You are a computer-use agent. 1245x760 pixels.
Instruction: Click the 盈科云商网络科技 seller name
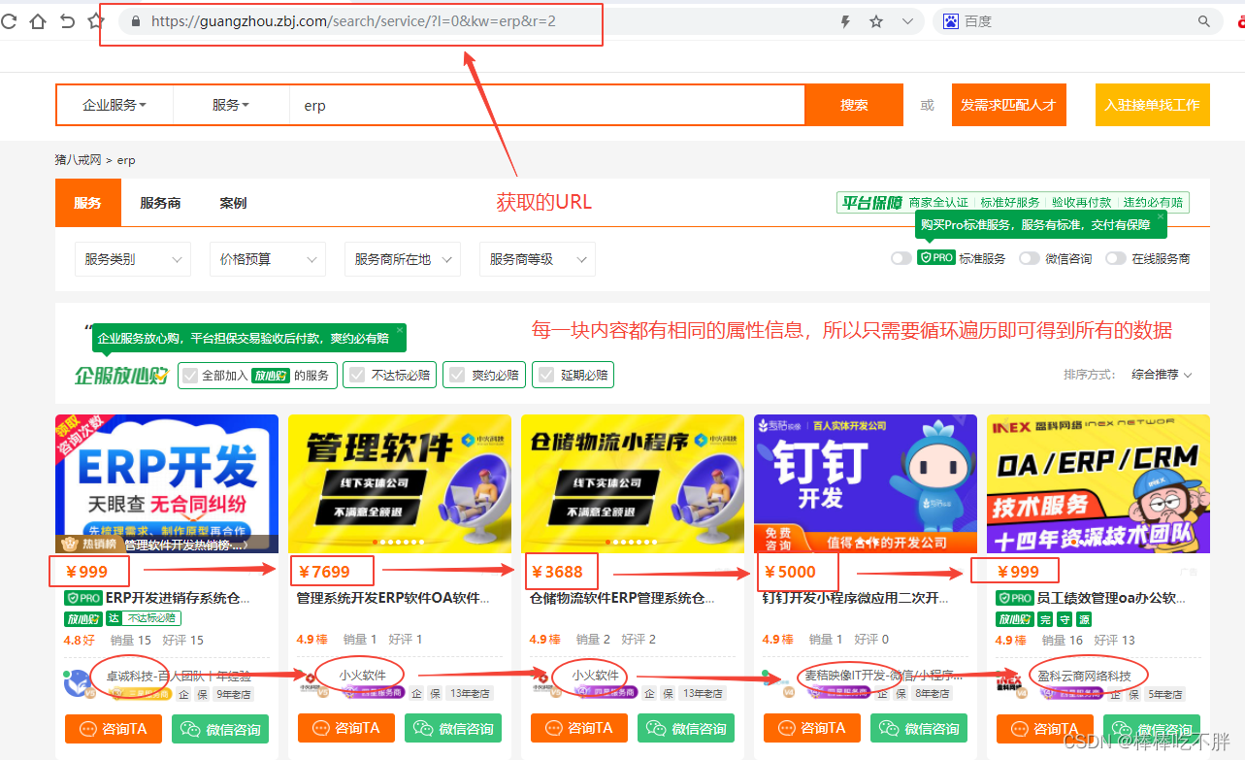point(1084,676)
